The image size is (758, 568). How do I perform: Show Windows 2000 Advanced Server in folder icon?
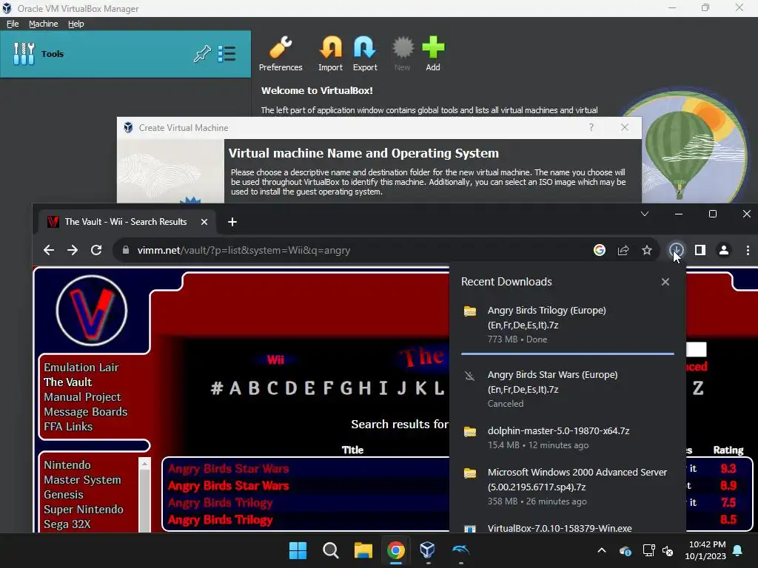(470, 473)
